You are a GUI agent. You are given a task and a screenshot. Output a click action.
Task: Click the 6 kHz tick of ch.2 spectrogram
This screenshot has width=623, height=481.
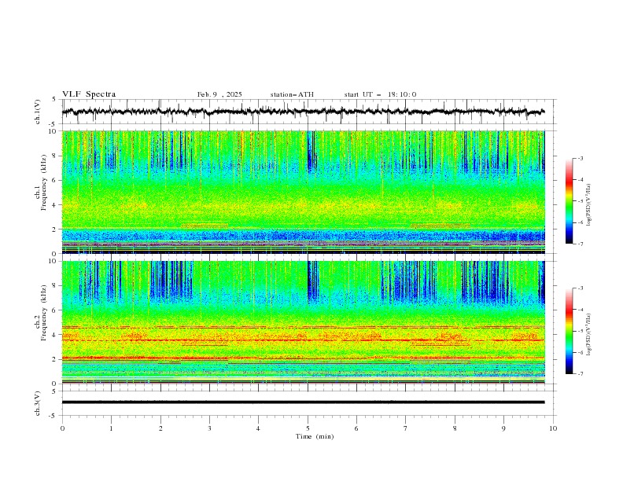tap(55, 310)
